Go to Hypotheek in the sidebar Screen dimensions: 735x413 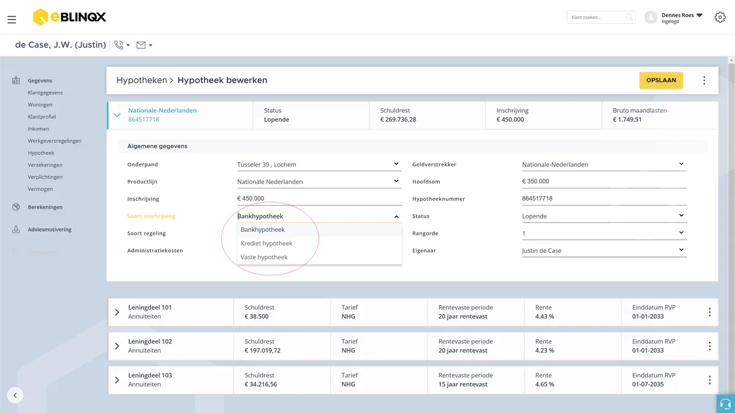(41, 153)
